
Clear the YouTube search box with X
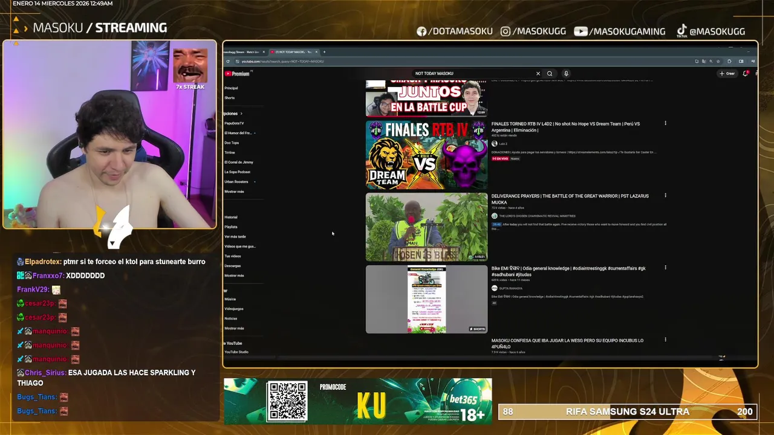(x=538, y=74)
